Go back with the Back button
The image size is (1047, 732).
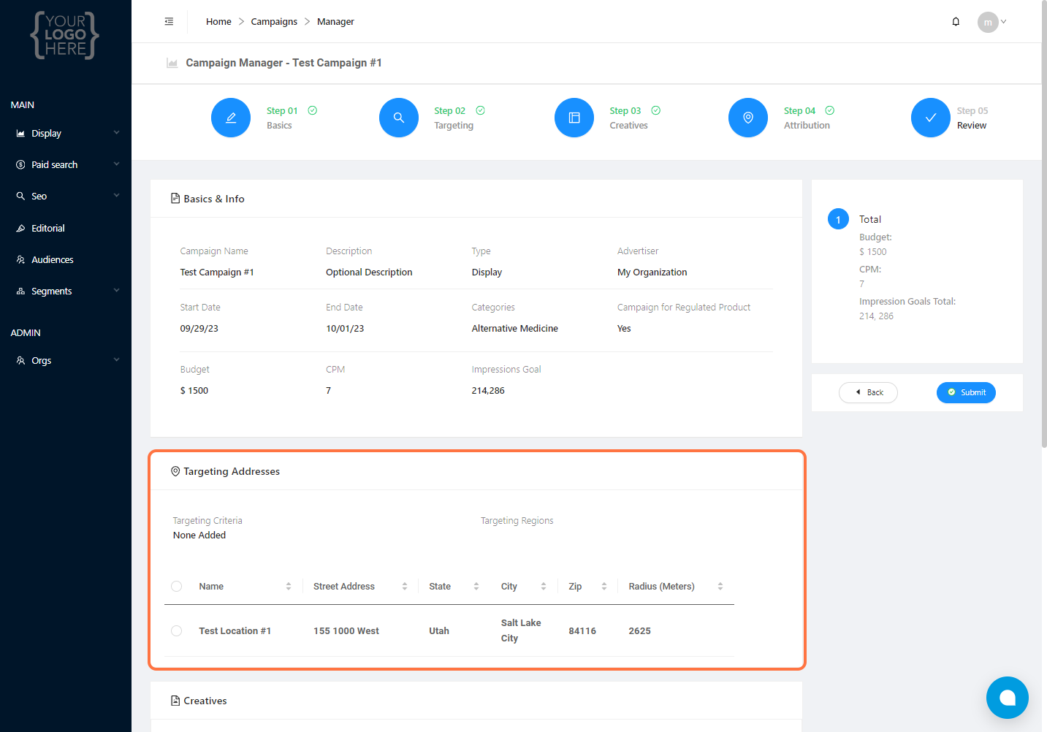(868, 392)
